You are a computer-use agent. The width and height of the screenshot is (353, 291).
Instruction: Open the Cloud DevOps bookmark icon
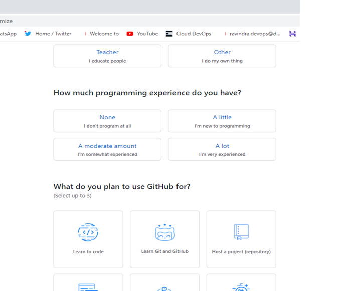[169, 34]
